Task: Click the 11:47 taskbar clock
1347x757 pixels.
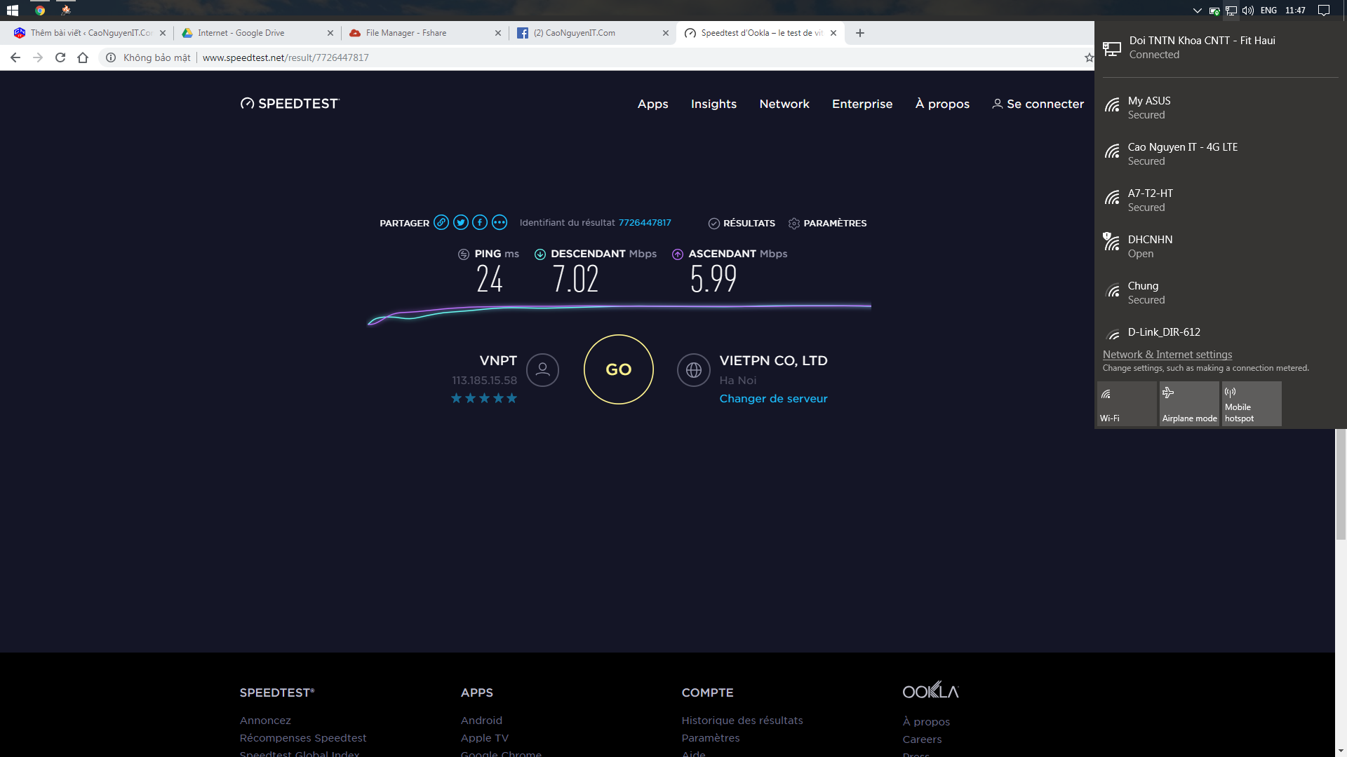Action: [x=1295, y=11]
